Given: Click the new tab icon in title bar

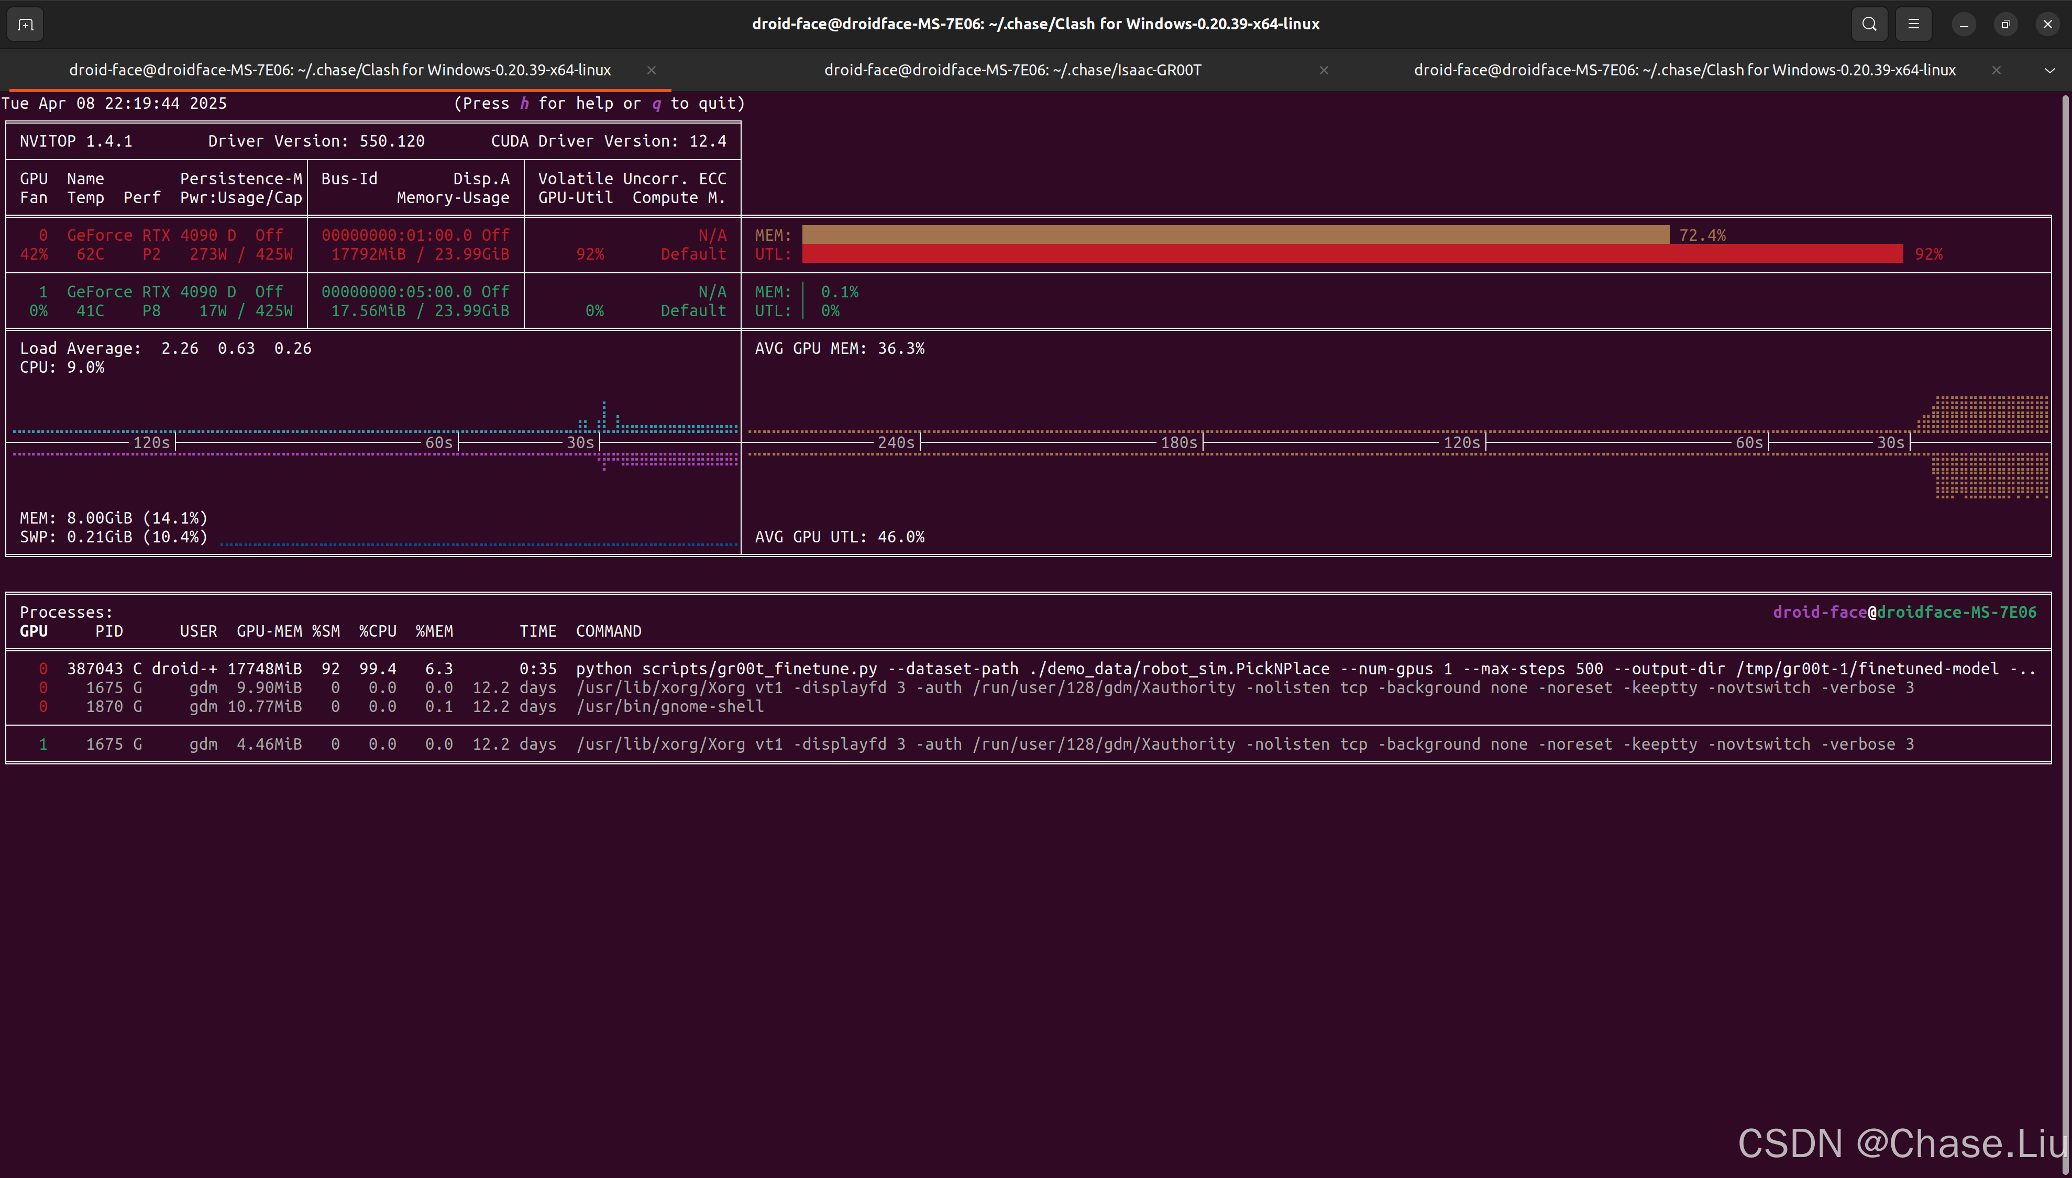Looking at the screenshot, I should tap(25, 24).
